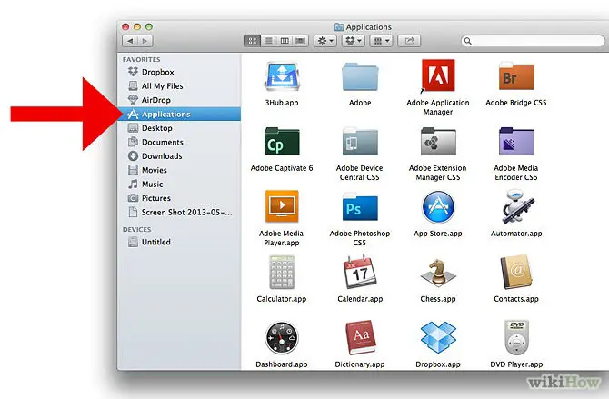Open Dropbox in the sidebar

pyautogui.click(x=179, y=72)
